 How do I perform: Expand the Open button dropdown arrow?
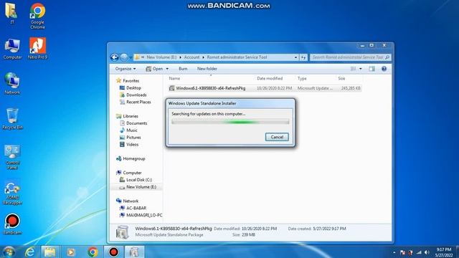pyautogui.click(x=167, y=69)
